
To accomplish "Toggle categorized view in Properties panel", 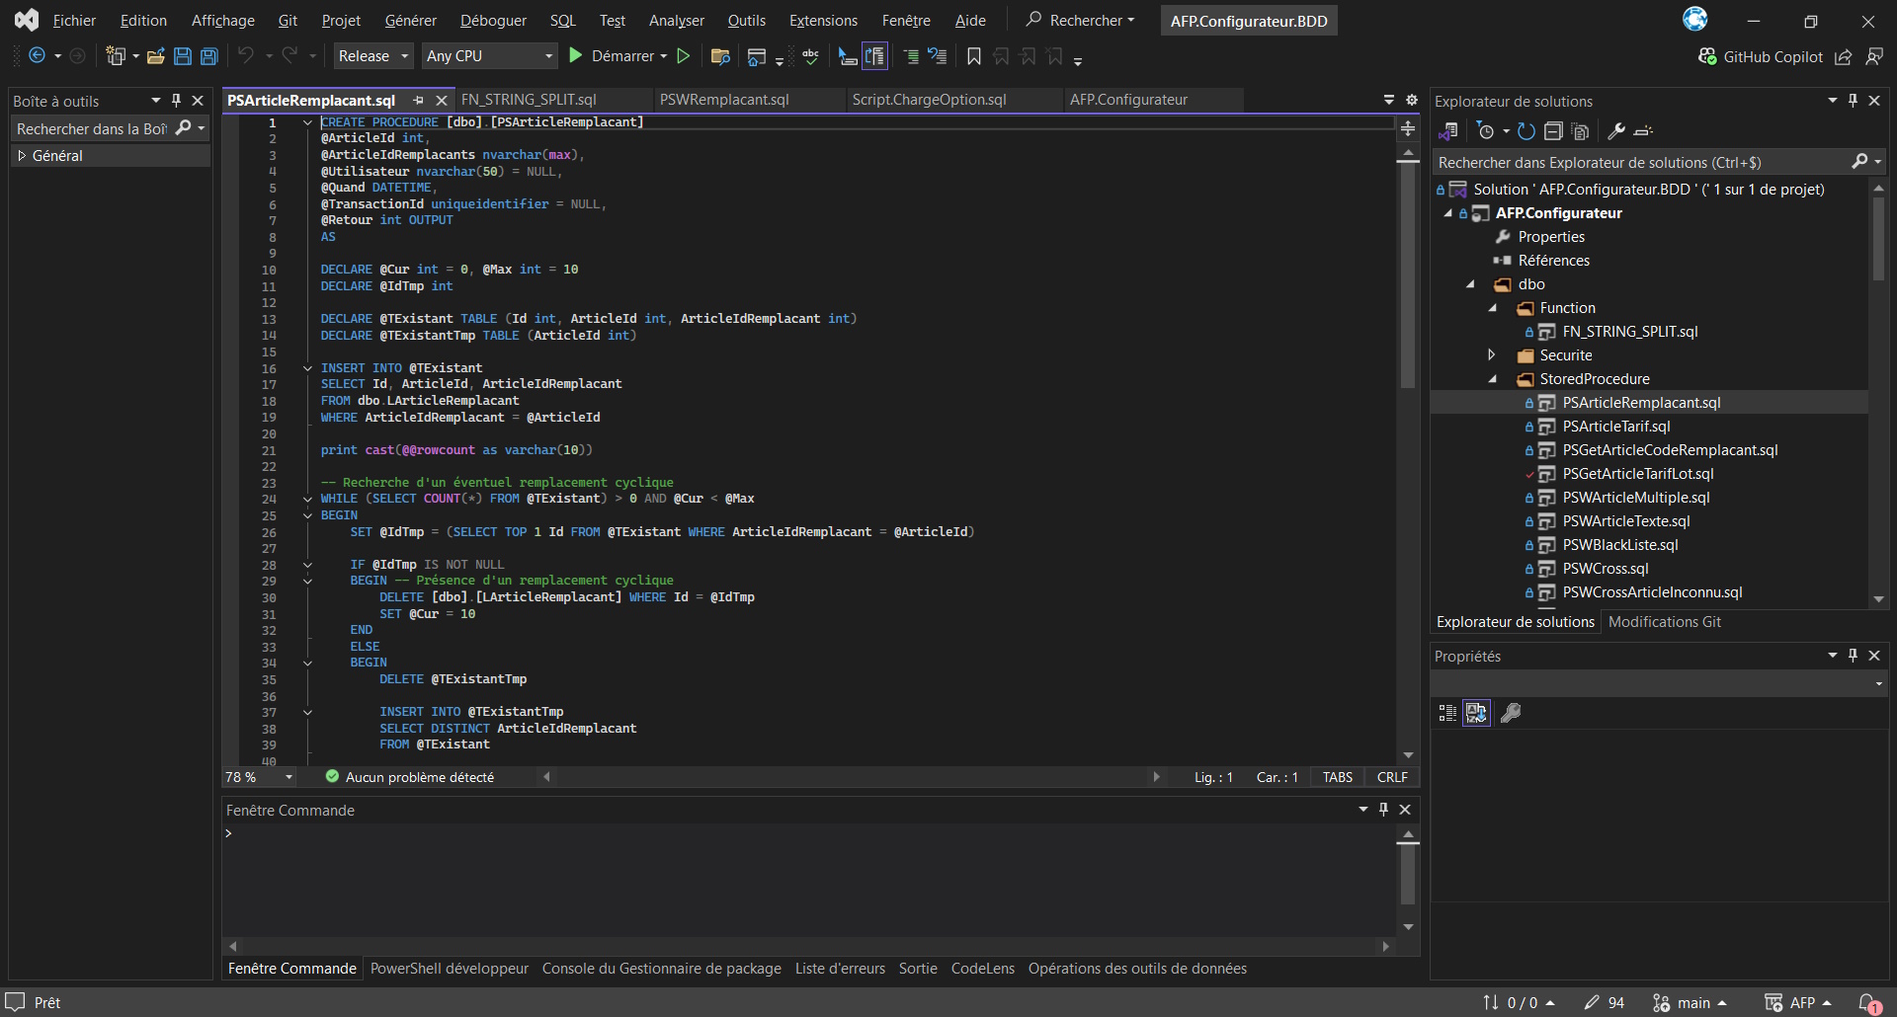I will (1447, 713).
